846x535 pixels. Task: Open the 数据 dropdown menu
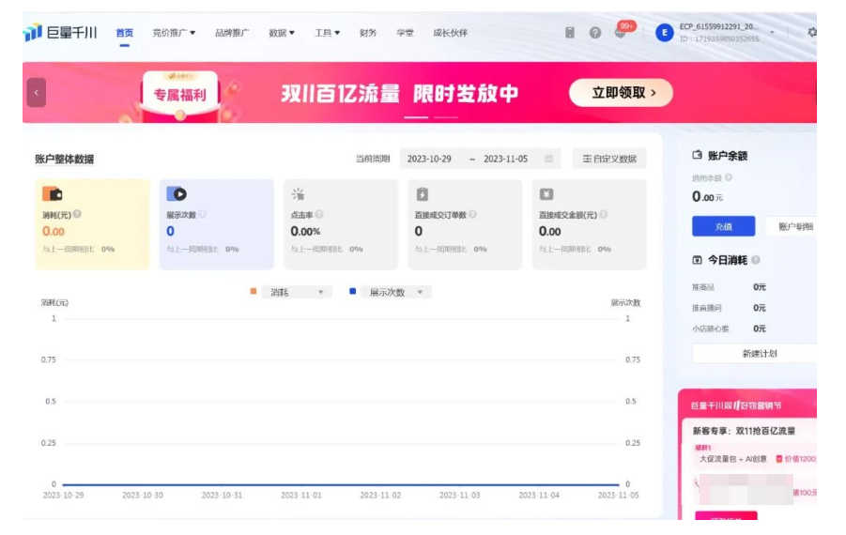click(x=282, y=33)
